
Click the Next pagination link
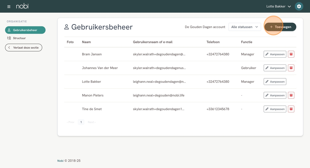pos(92,122)
